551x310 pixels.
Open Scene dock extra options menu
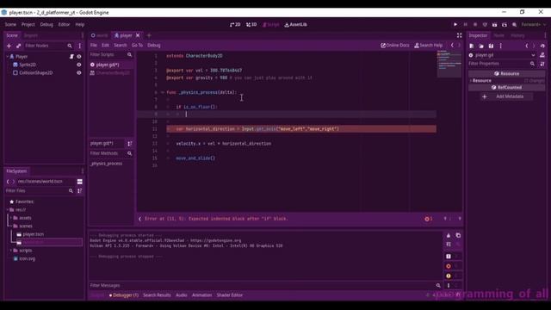(80, 46)
